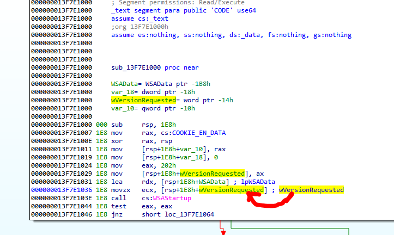The image size is (394, 235).
Task: Click the wVersionRequested comment after the semicolon
Action: [311, 190]
